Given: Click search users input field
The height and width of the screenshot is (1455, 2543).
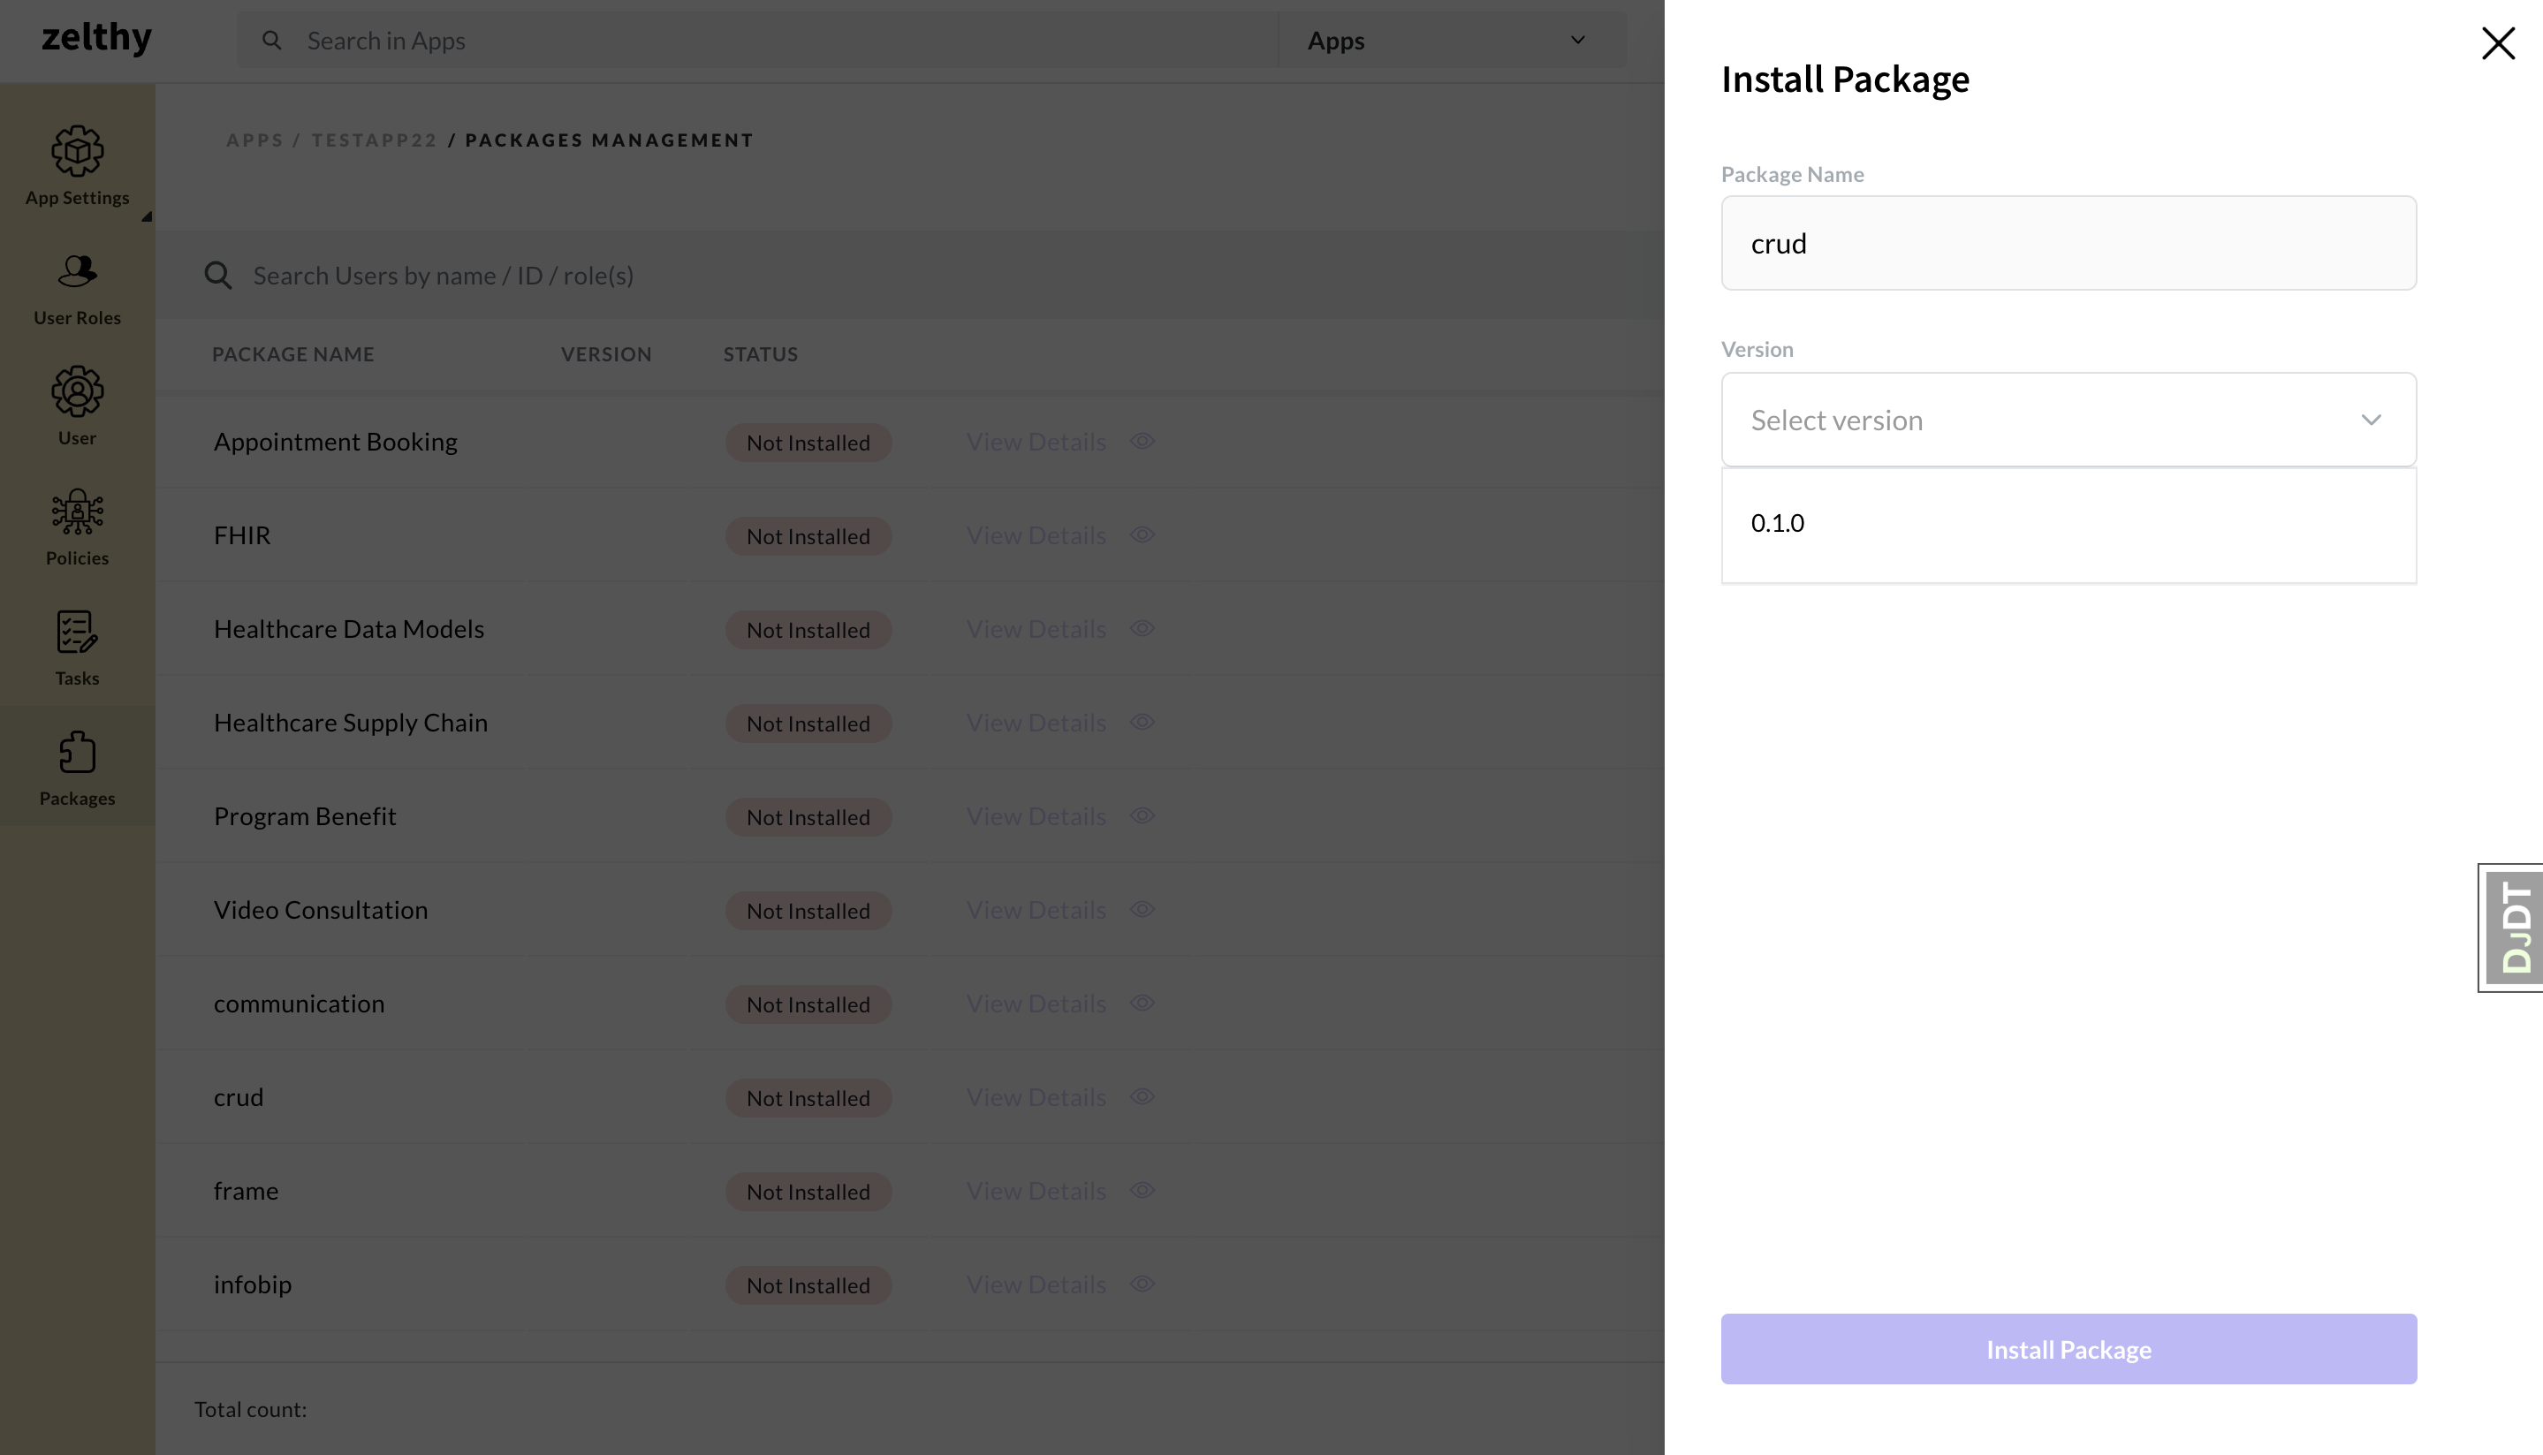Looking at the screenshot, I should tap(937, 274).
